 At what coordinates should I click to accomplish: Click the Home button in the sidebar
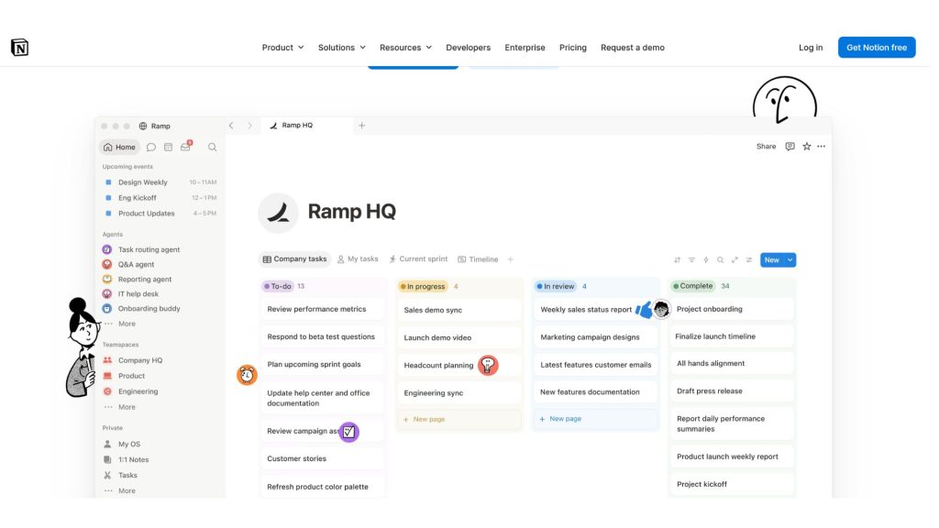click(119, 148)
